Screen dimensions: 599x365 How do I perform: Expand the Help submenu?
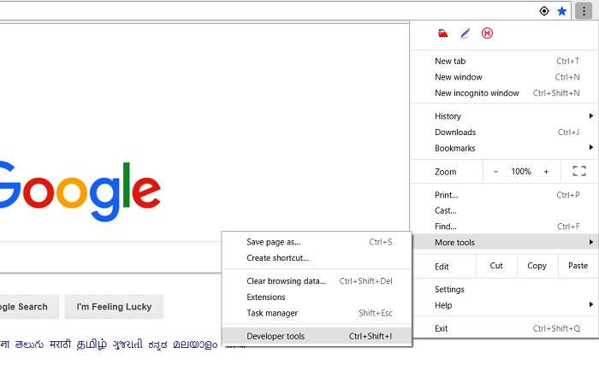click(505, 305)
